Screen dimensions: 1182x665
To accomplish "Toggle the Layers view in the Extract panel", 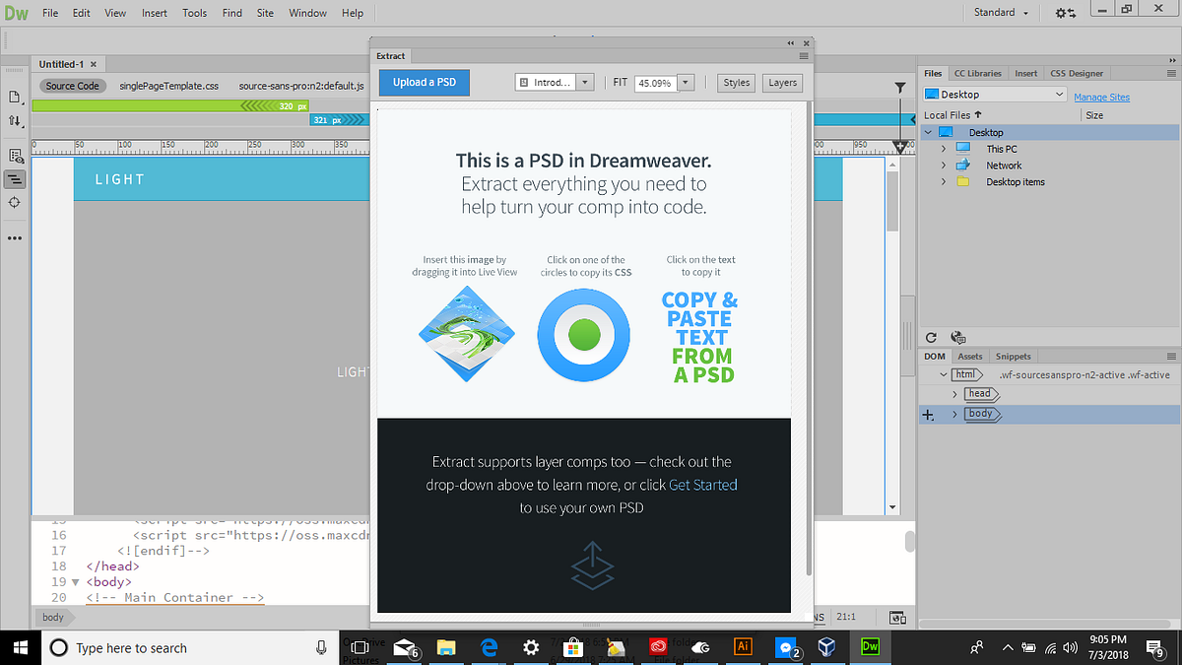I will pos(781,83).
